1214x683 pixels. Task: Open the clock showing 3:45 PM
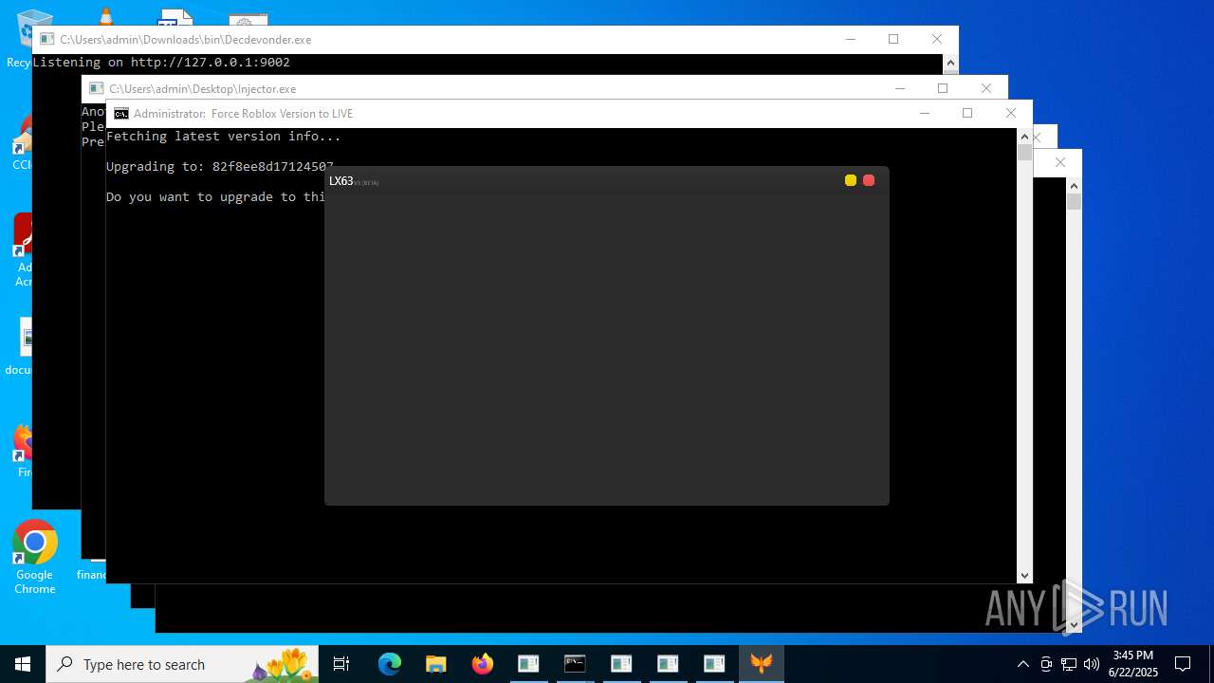click(x=1133, y=664)
